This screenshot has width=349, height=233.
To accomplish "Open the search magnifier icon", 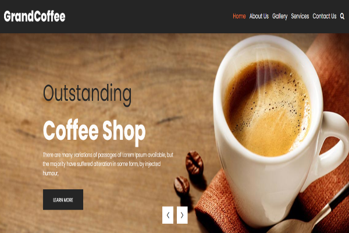I will [342, 16].
